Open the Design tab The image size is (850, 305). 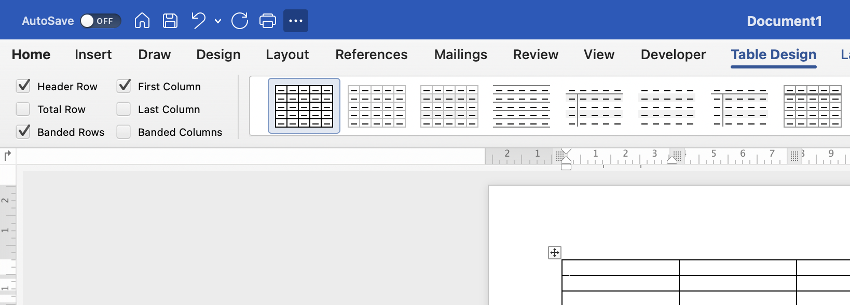click(218, 54)
